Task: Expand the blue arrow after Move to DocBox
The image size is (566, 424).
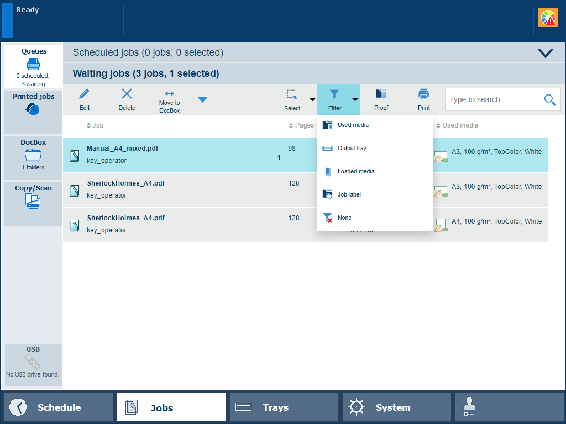Action: 203,99
